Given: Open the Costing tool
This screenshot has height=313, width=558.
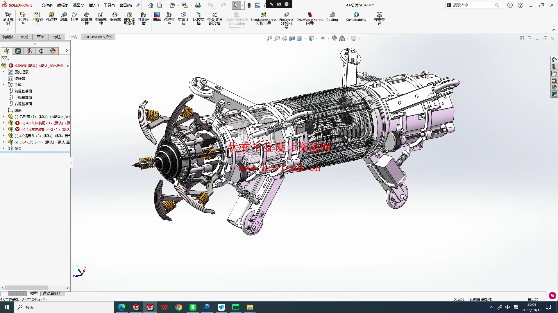Looking at the screenshot, I should [x=332, y=17].
